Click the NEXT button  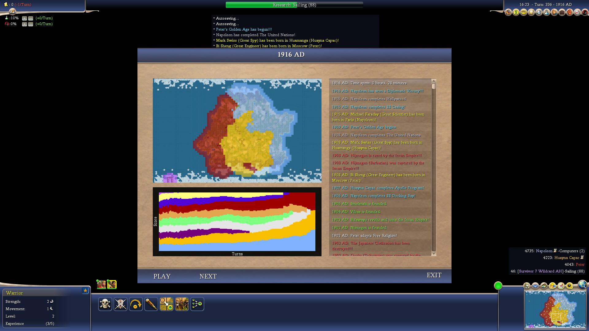click(x=208, y=276)
